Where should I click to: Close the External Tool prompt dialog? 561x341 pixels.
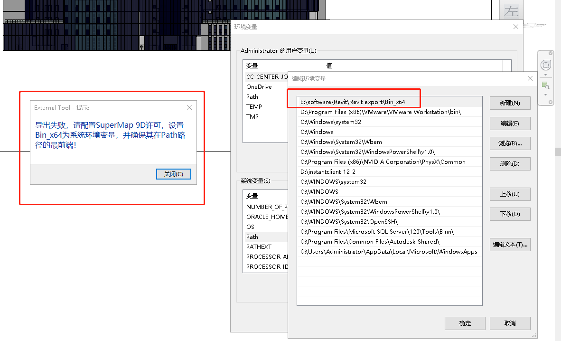pyautogui.click(x=189, y=107)
